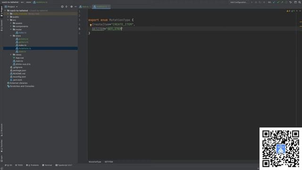The width and height of the screenshot is (302, 170).
Task: Click the src breadcrumb in navigation bar
Action: pos(22,2)
